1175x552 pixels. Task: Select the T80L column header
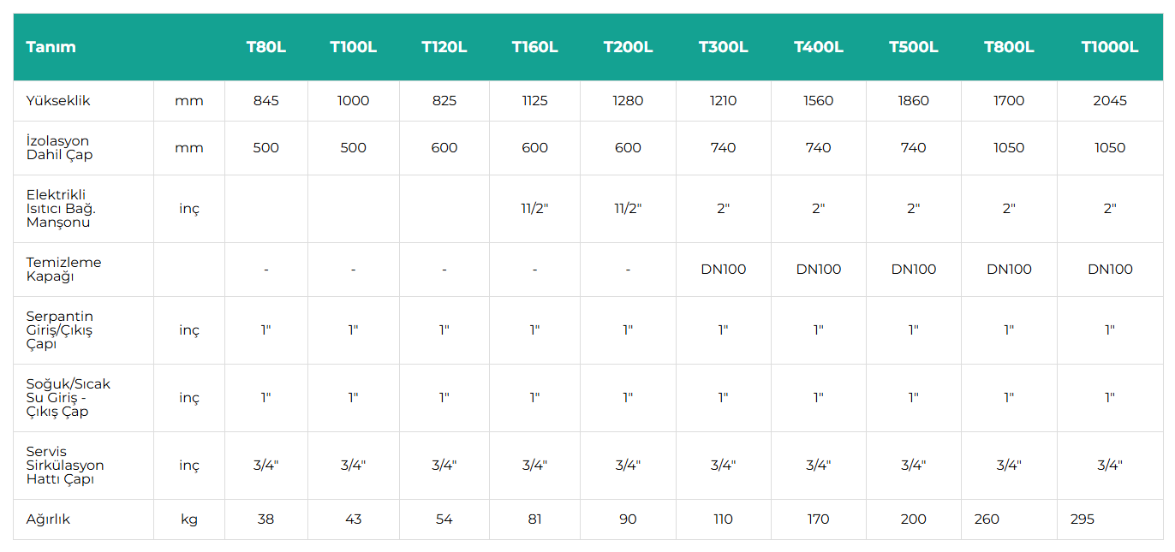(x=266, y=47)
